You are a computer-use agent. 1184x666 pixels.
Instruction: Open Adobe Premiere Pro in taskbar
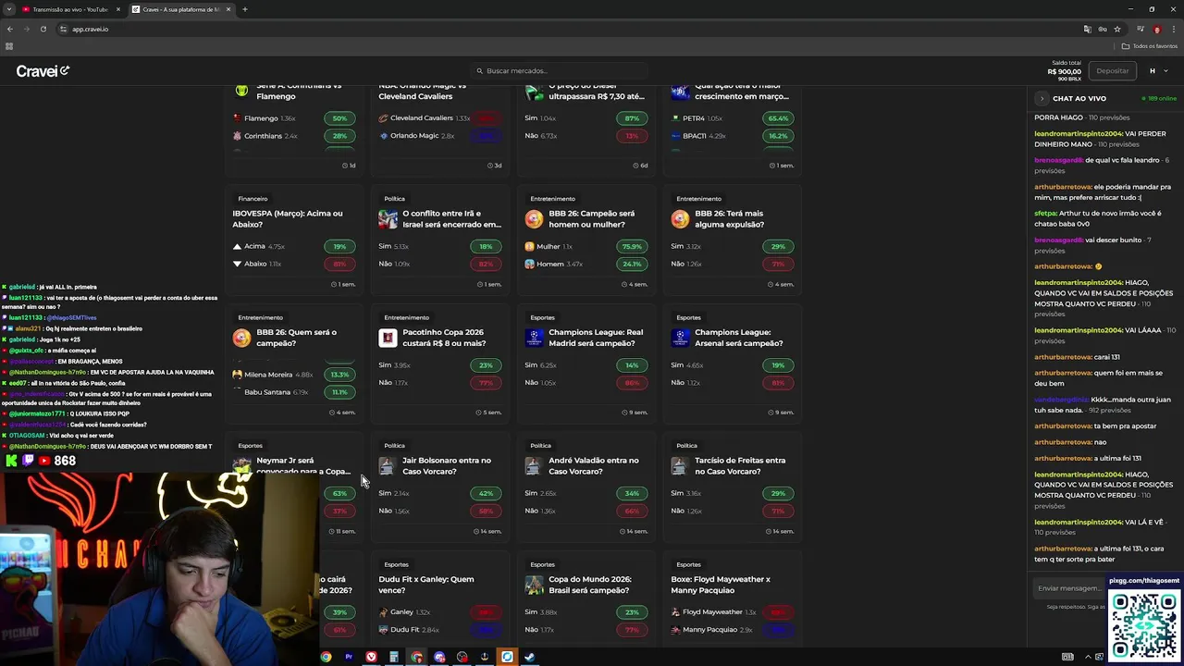pos(349,657)
